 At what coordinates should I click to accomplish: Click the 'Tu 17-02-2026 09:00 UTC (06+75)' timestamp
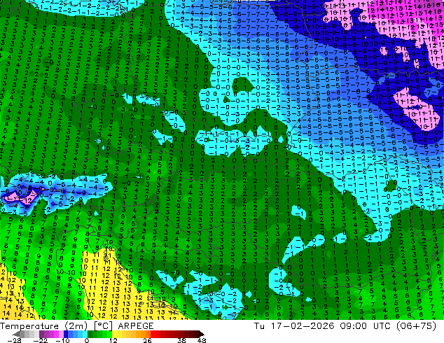coord(345,325)
